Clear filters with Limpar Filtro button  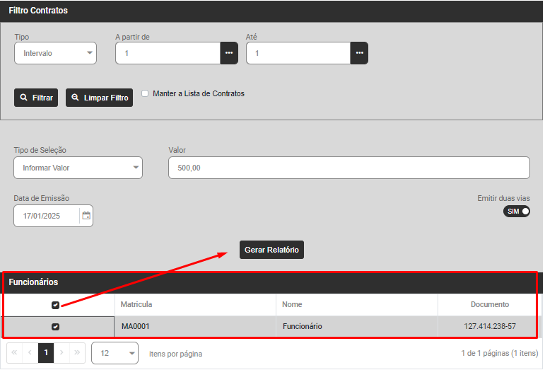99,98
